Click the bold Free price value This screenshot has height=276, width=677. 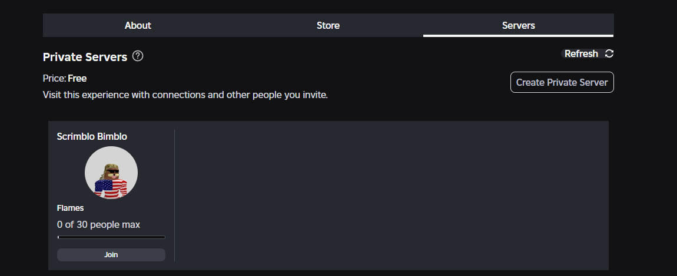coord(77,78)
